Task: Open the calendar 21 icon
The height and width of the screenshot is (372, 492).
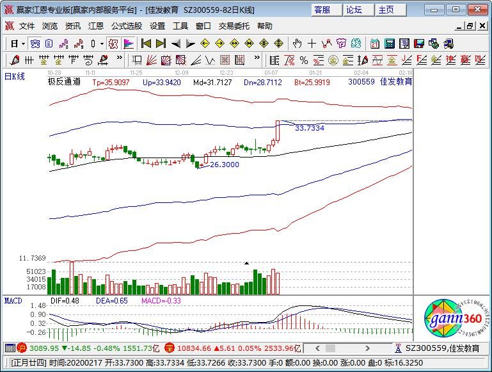Action: pyautogui.click(x=375, y=44)
